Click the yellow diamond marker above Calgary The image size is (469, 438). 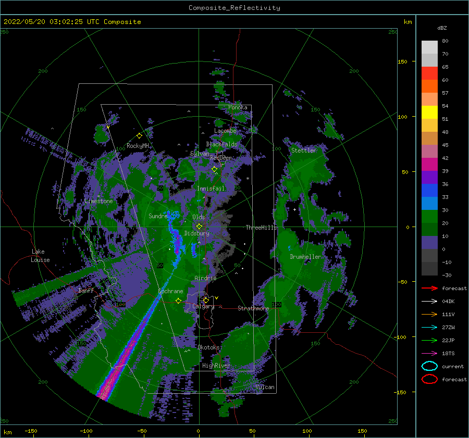(x=206, y=300)
